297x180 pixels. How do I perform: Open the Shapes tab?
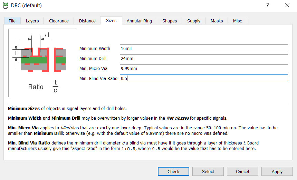tap(170, 21)
